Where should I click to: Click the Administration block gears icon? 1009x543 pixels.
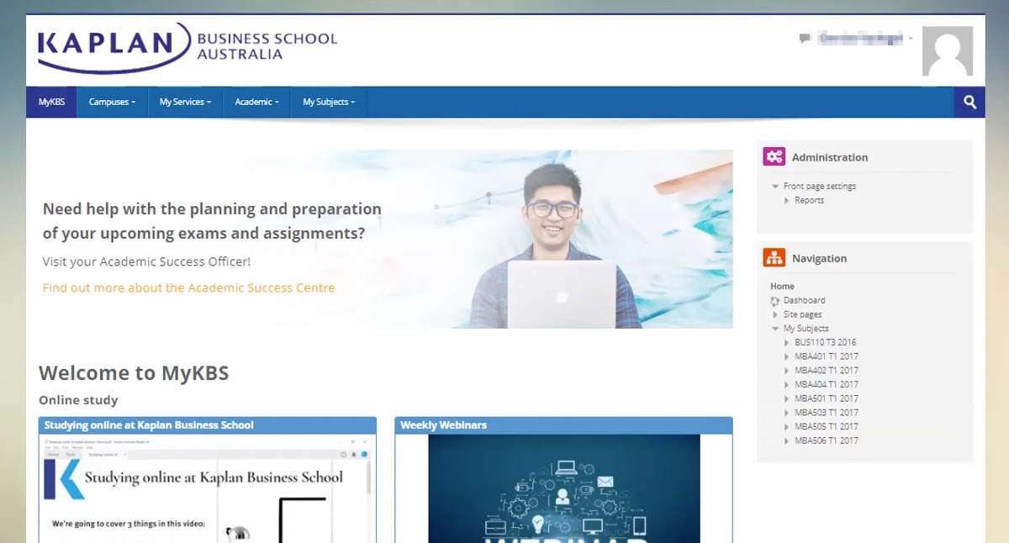774,156
